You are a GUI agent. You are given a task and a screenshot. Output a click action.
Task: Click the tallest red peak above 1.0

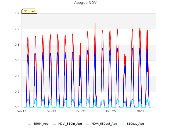pyautogui.click(x=95, y=24)
